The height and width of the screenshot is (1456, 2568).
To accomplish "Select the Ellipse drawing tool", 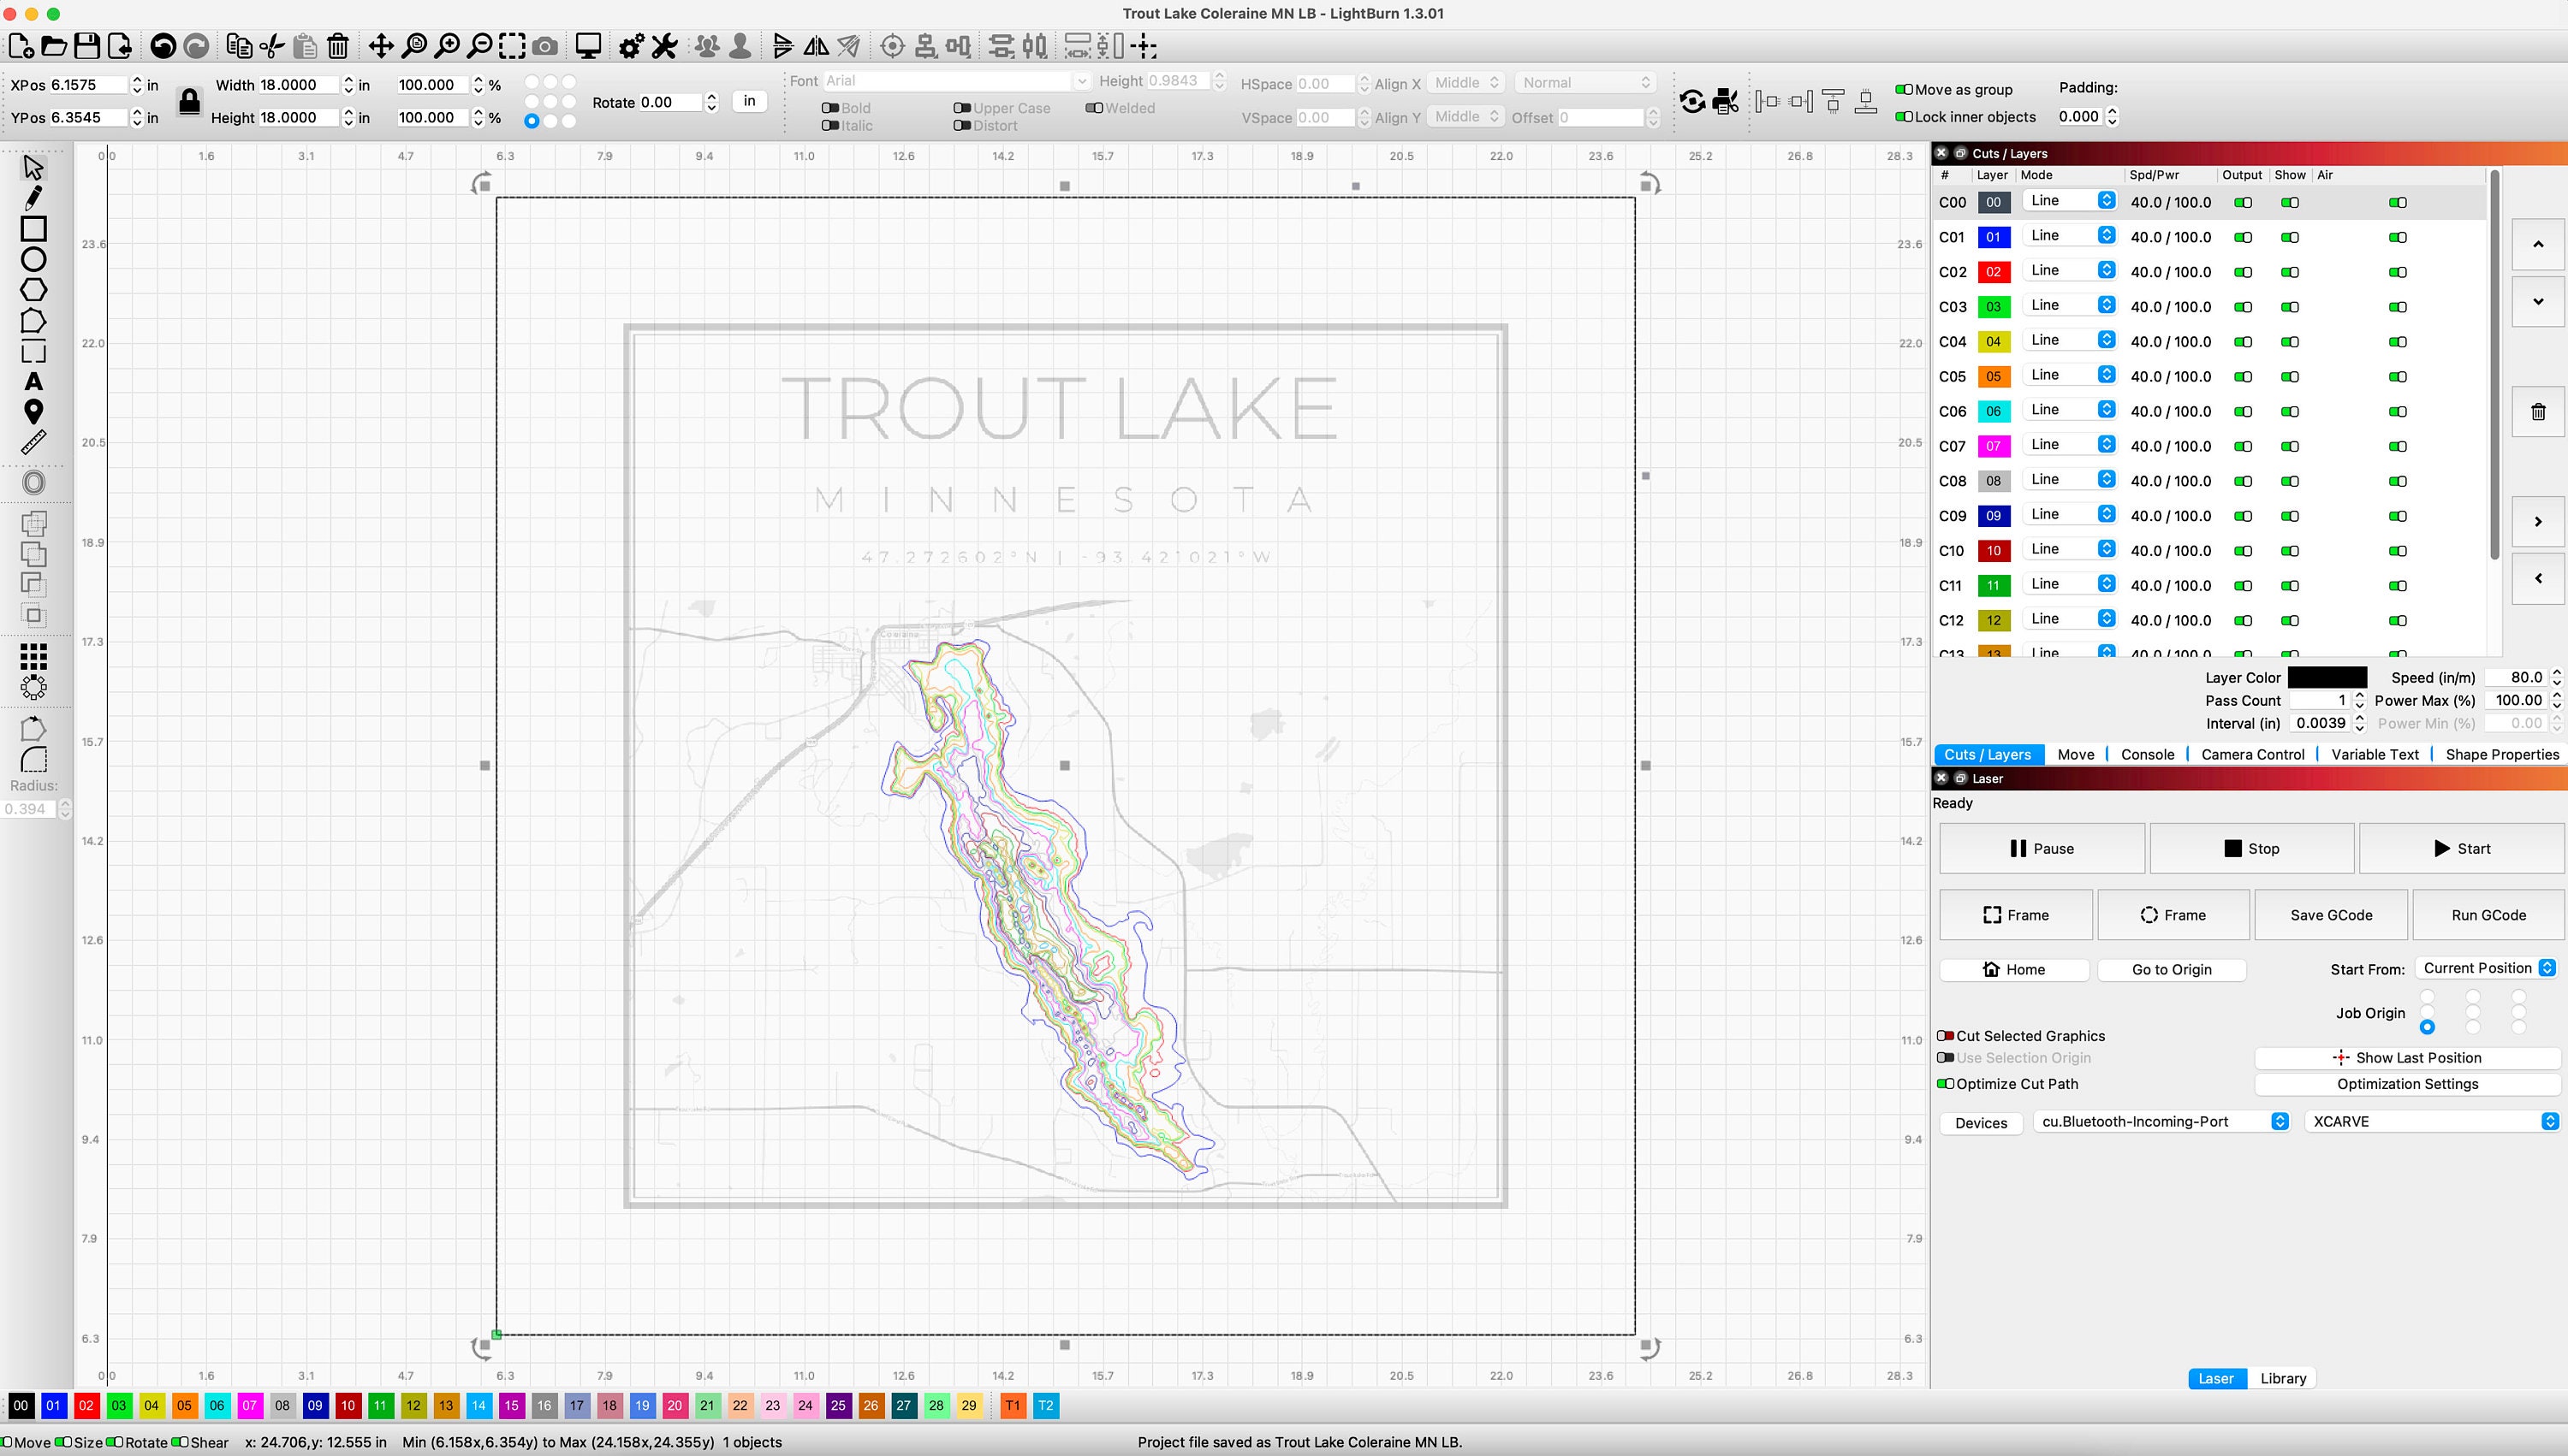I will 34,259.
